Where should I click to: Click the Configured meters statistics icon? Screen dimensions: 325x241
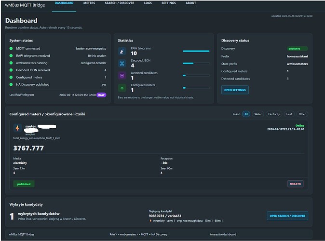point(122,88)
